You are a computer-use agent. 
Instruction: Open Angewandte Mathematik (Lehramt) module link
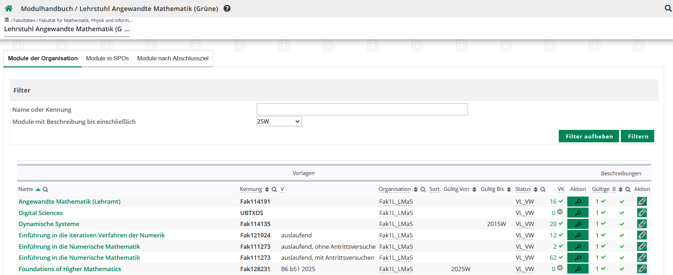(70, 202)
